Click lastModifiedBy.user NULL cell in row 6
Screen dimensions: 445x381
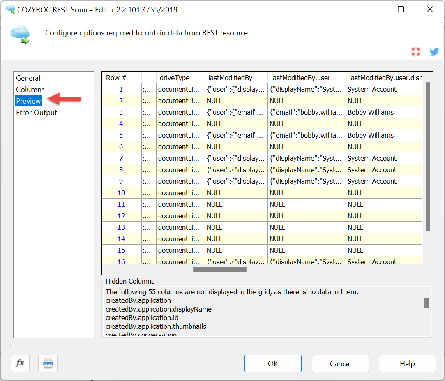click(x=307, y=147)
